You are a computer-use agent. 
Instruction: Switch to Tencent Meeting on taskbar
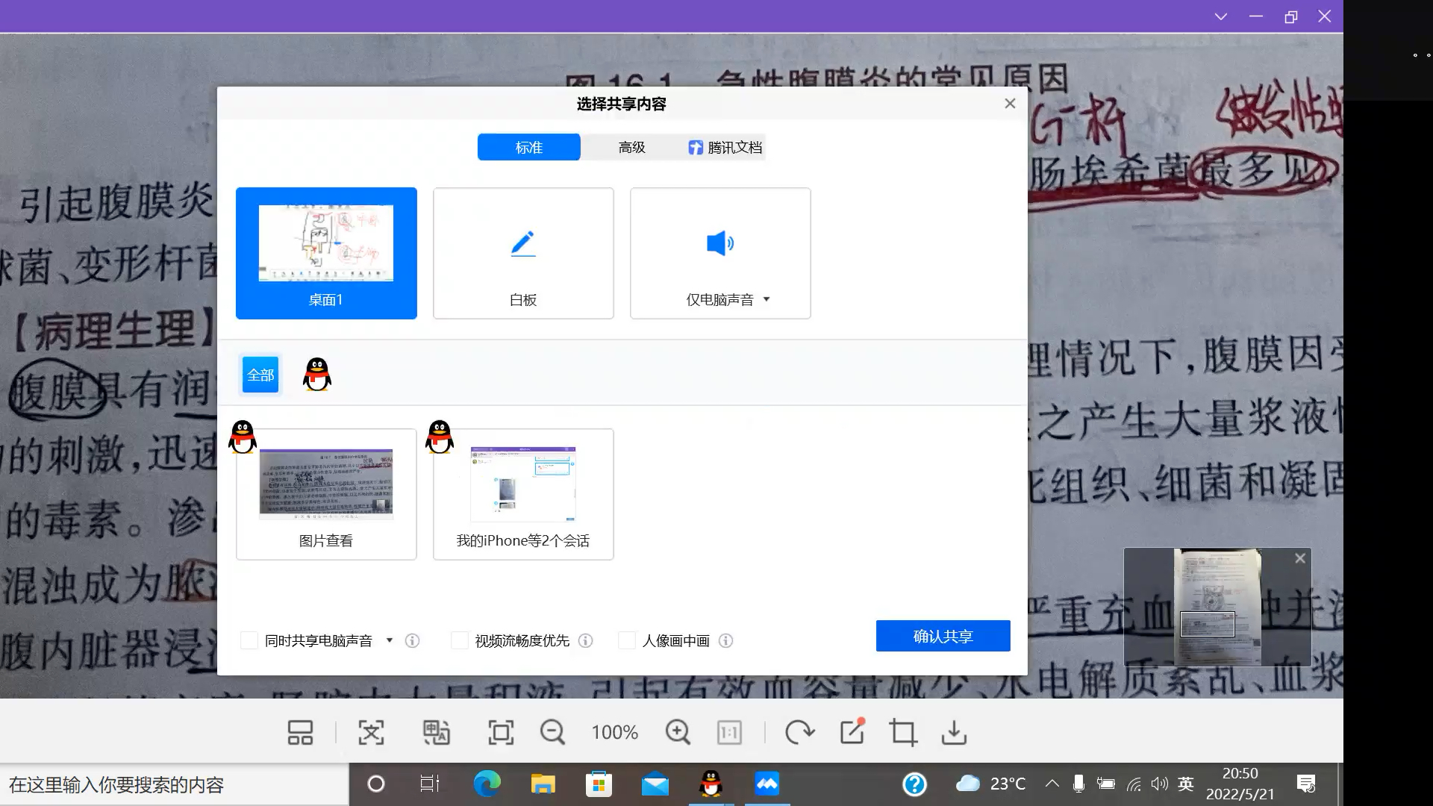click(x=767, y=784)
